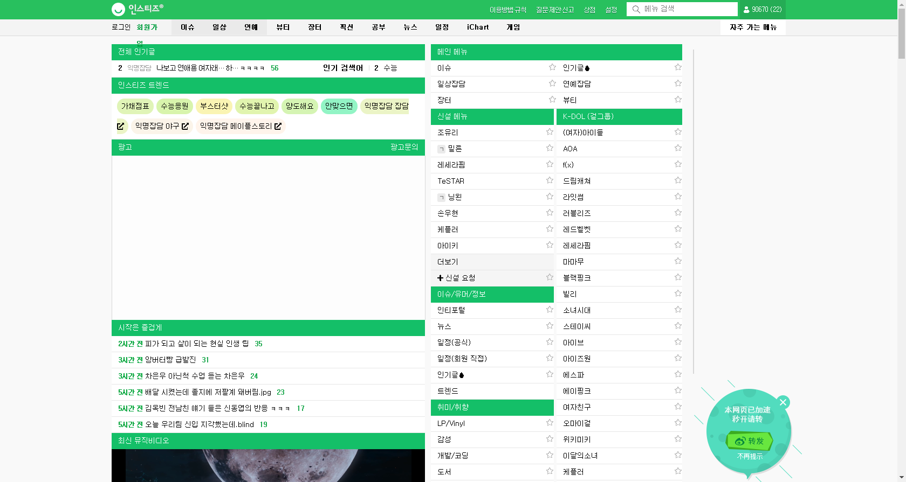Open the moon music video thumbnail
Viewport: 906px width, 482px height.
pos(268,465)
